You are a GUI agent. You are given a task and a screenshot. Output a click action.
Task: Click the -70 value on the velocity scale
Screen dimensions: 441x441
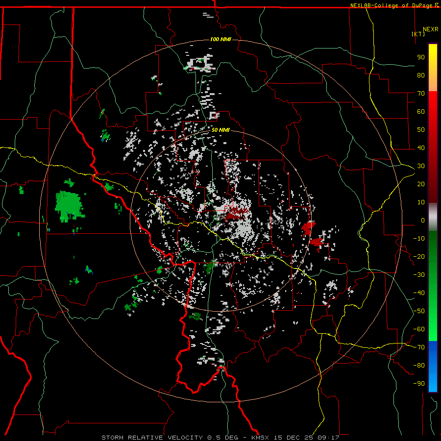419,347
